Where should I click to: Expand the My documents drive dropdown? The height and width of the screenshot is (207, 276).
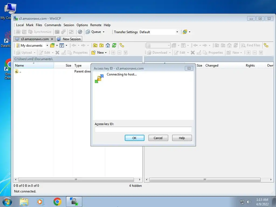(x=47, y=45)
